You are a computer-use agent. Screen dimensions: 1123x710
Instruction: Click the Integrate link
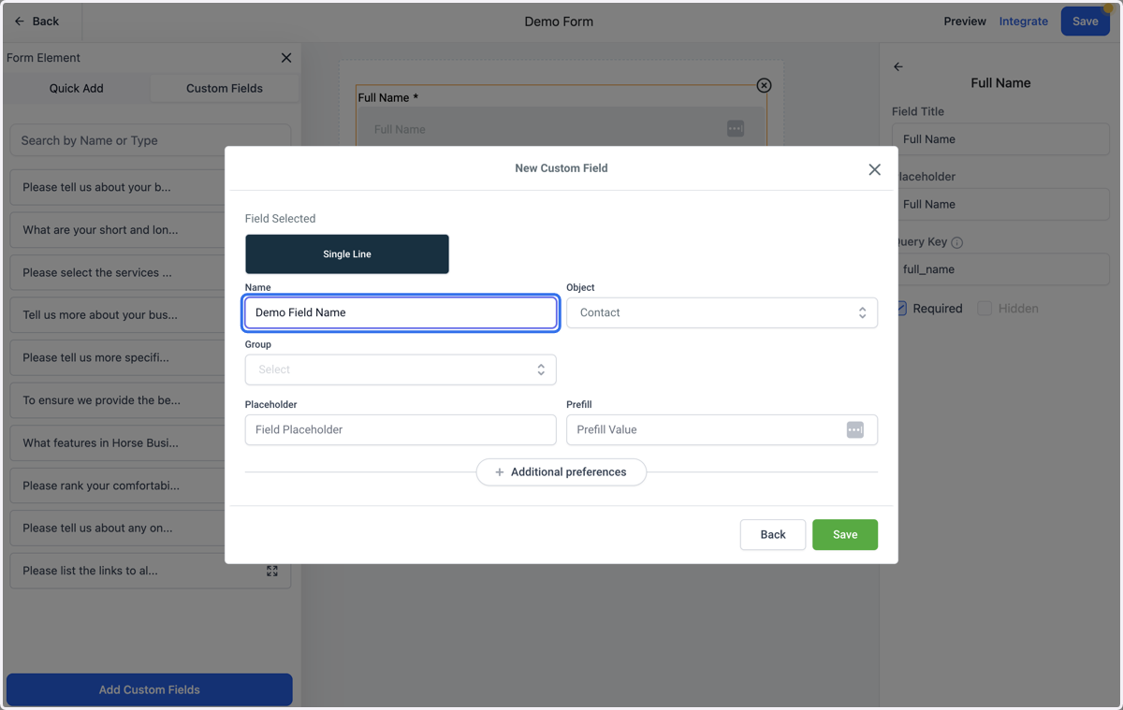1024,22
